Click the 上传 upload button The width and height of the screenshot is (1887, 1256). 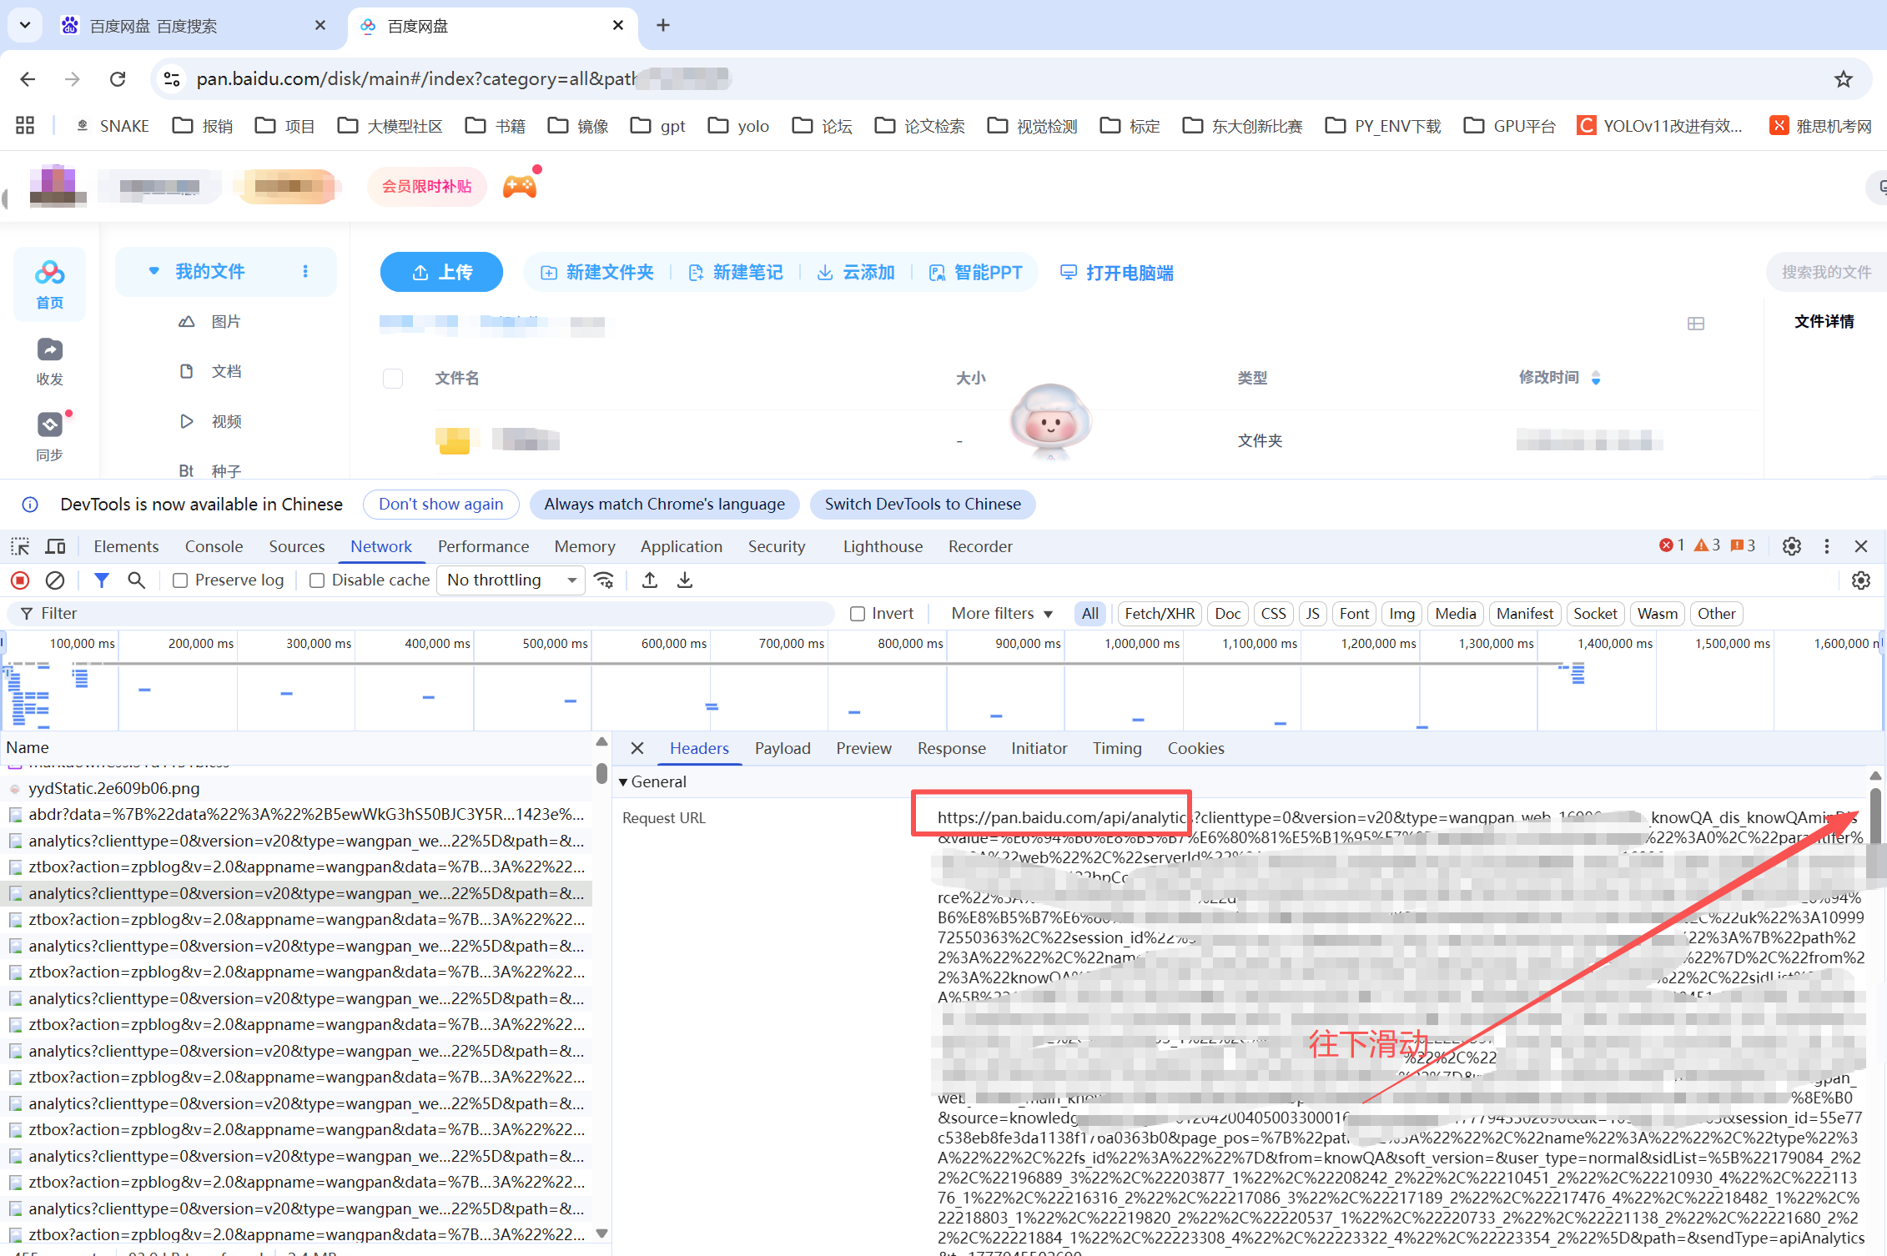point(441,272)
